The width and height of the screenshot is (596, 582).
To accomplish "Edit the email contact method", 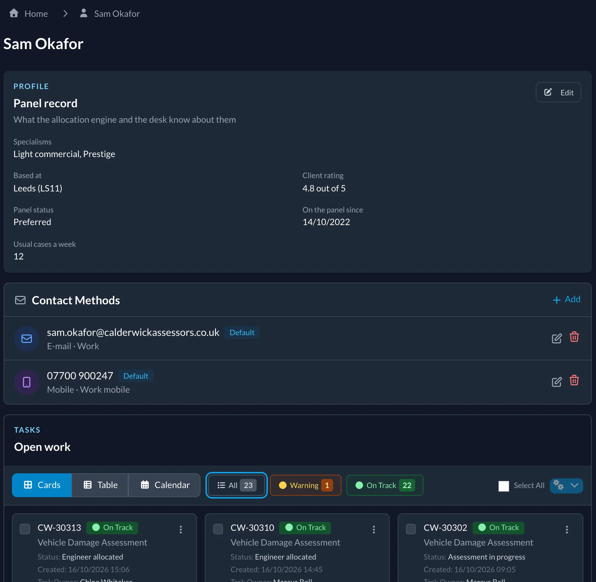I will pos(557,338).
